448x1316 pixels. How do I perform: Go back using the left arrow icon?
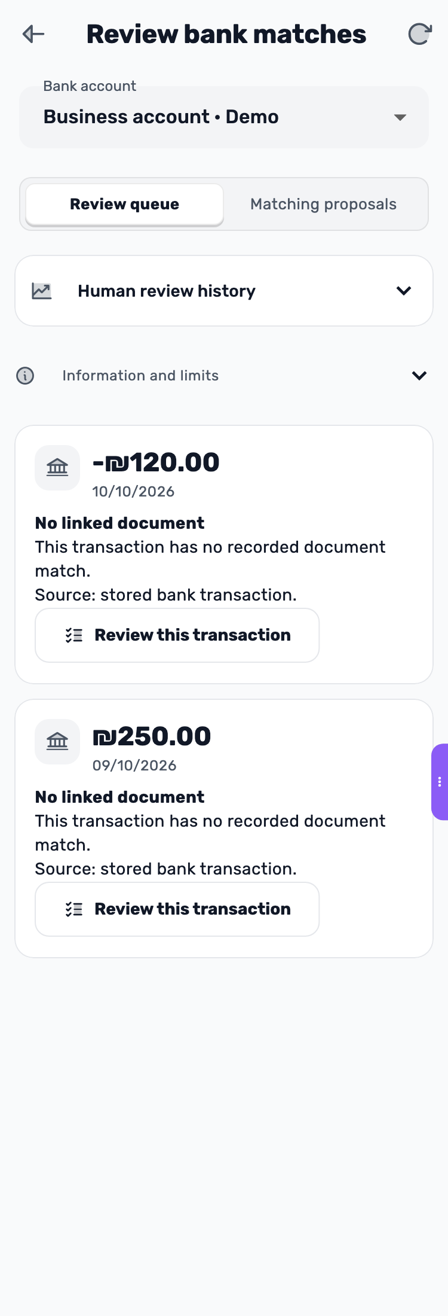point(33,34)
